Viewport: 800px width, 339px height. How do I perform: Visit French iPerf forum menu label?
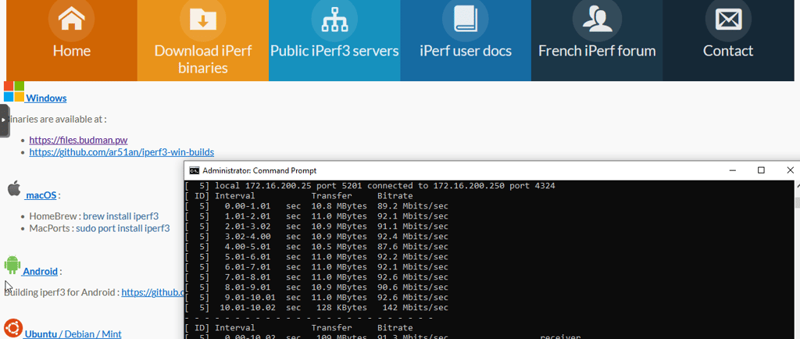[x=597, y=51]
